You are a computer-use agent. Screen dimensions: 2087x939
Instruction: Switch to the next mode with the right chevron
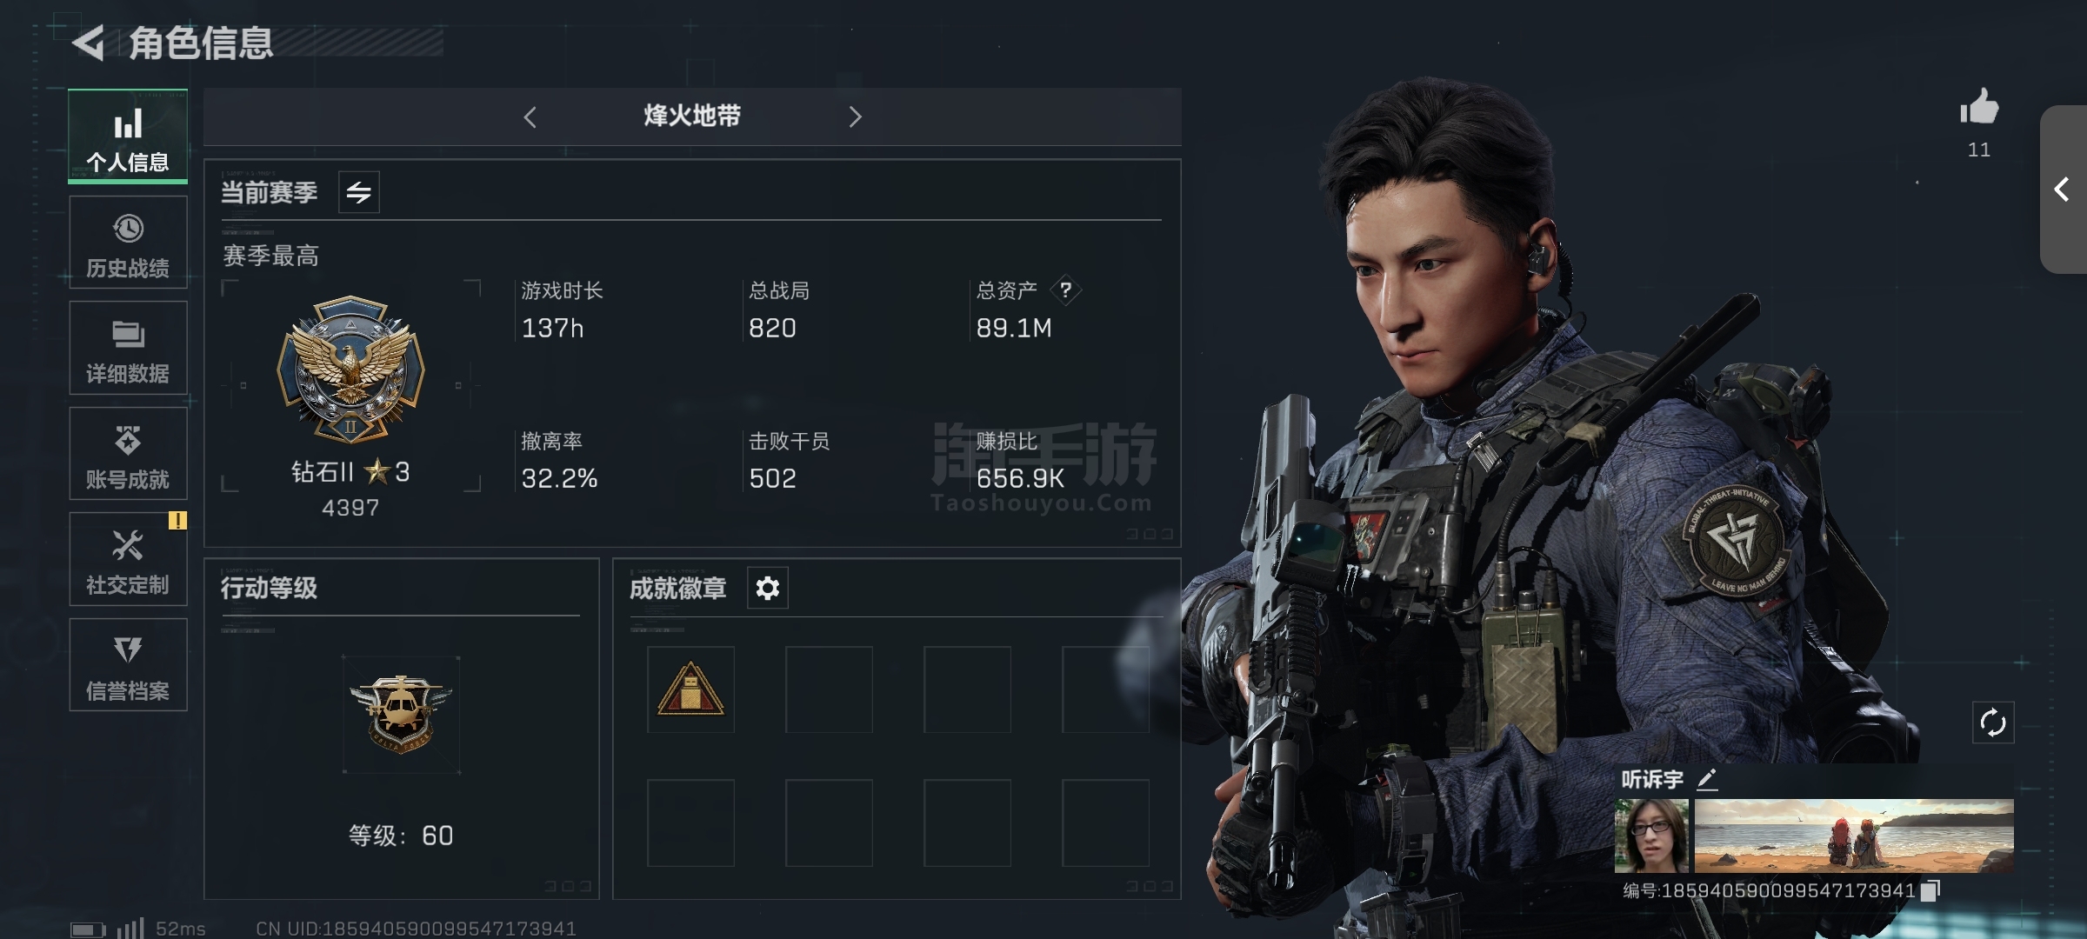tap(855, 117)
